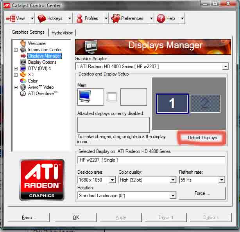240x232 pixels.
Task: Click the empty secondary display slot
Action: click(x=134, y=97)
